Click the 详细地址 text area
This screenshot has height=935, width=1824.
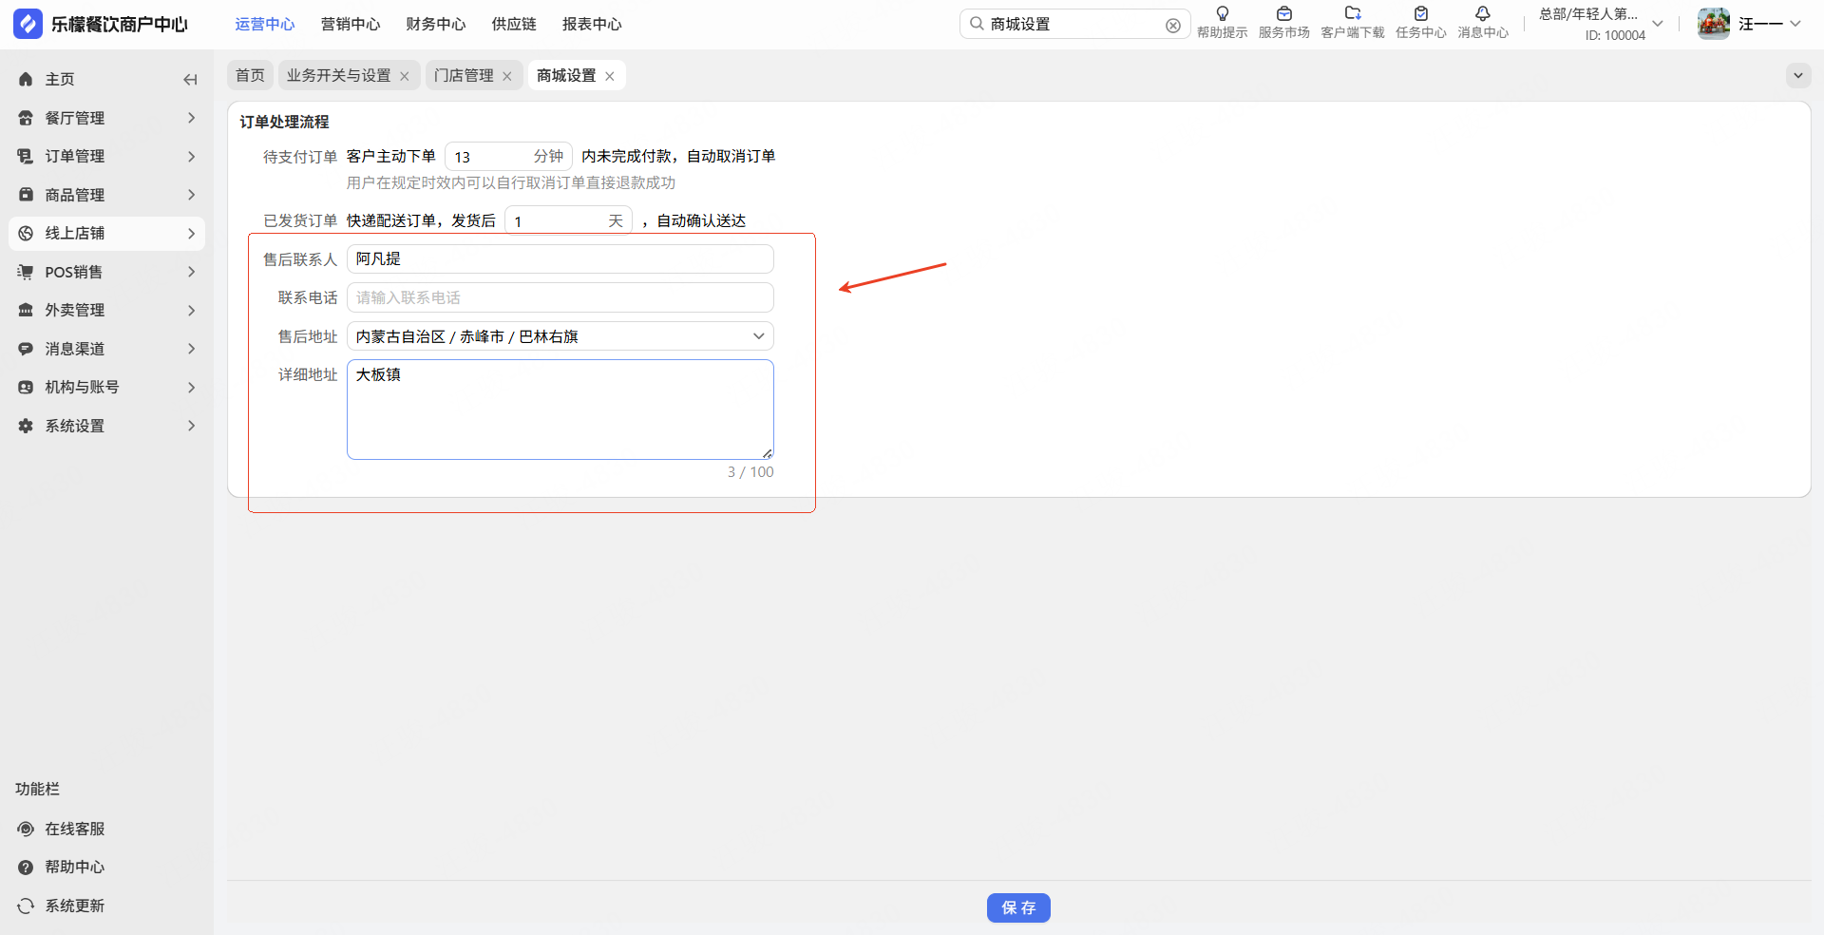(560, 410)
